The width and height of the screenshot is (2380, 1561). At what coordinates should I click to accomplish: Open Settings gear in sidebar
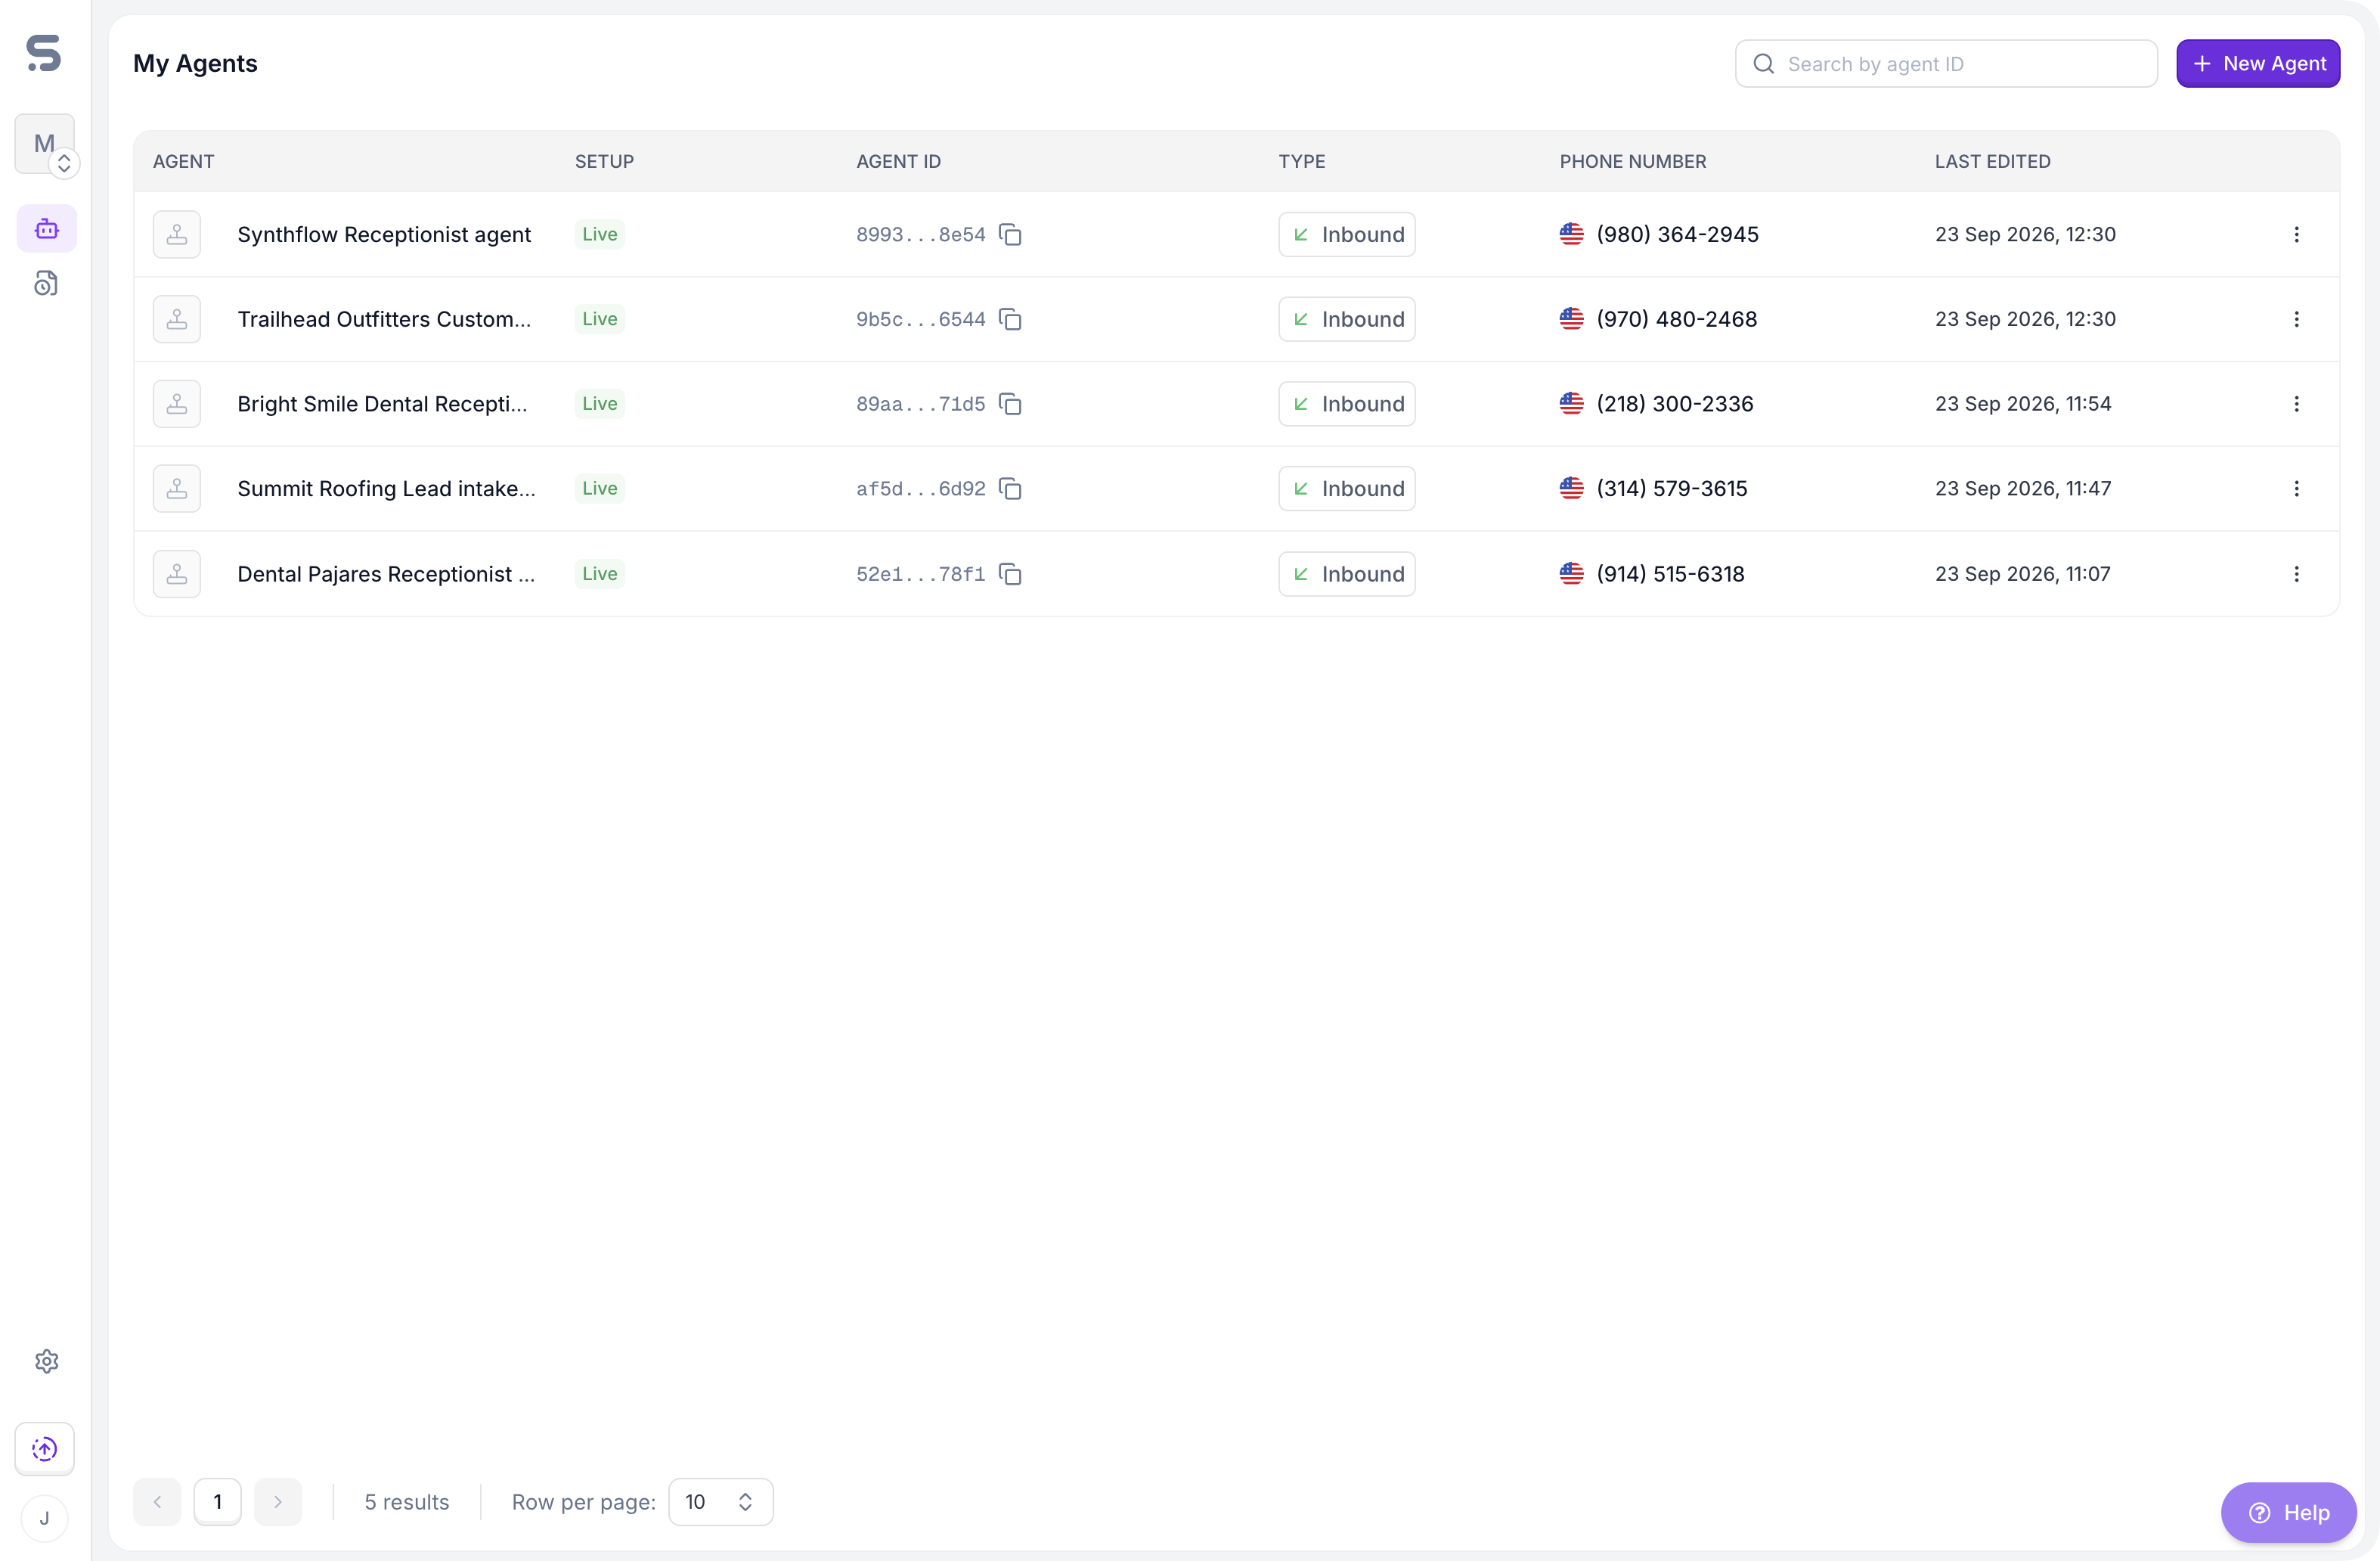(x=46, y=1361)
